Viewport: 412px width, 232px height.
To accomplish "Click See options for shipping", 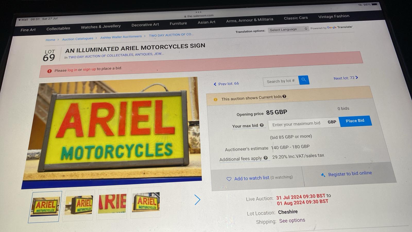I will click(x=292, y=221).
